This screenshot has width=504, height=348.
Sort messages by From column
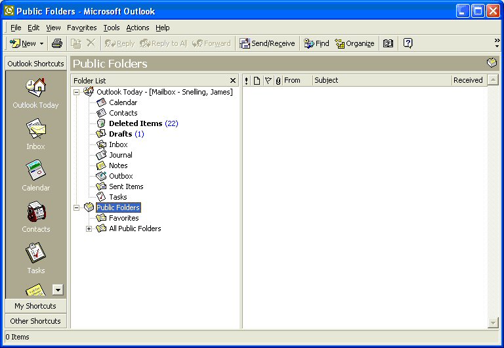(297, 80)
